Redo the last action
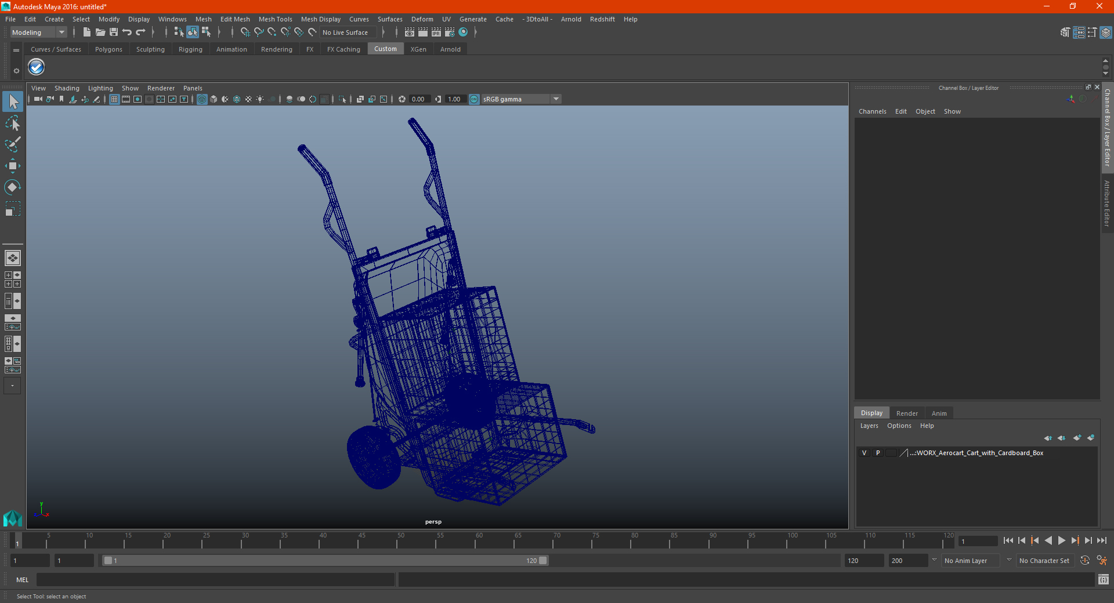Viewport: 1114px width, 603px height. click(140, 32)
